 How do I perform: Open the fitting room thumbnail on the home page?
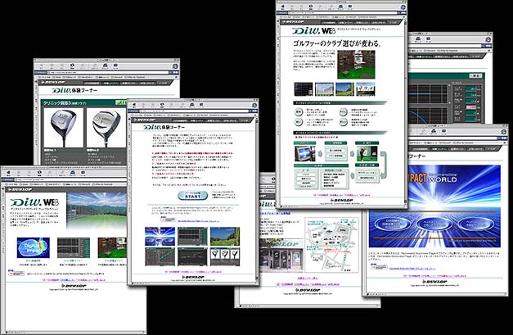tap(112, 247)
